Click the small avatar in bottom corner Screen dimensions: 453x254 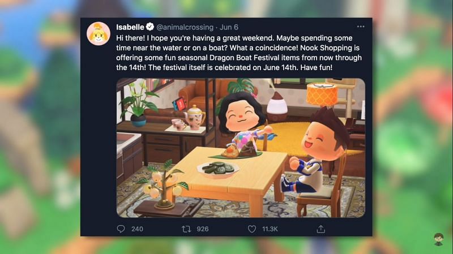438,239
